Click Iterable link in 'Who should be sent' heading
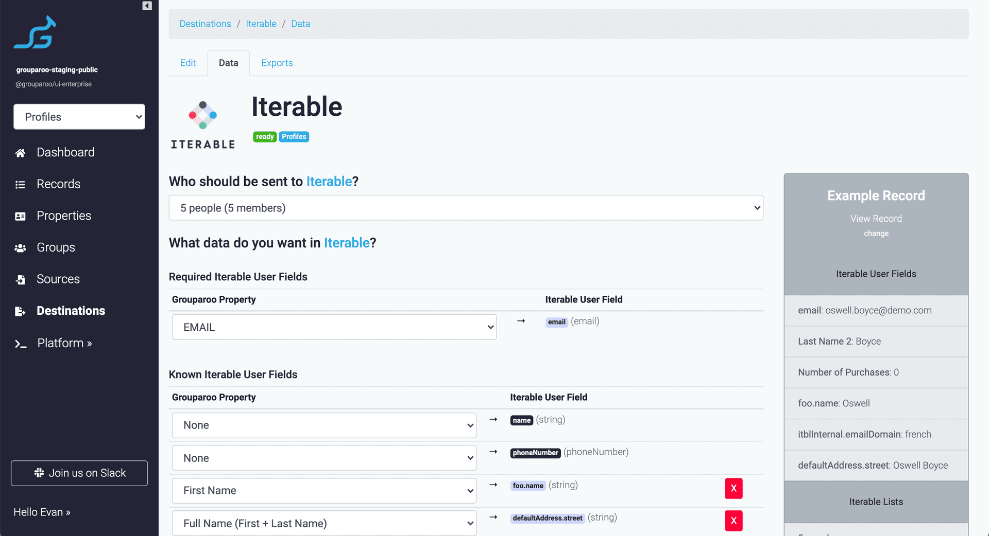Viewport: 989px width, 536px height. 329,182
